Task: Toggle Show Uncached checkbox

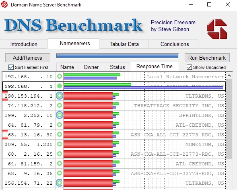Action: (x=189, y=67)
